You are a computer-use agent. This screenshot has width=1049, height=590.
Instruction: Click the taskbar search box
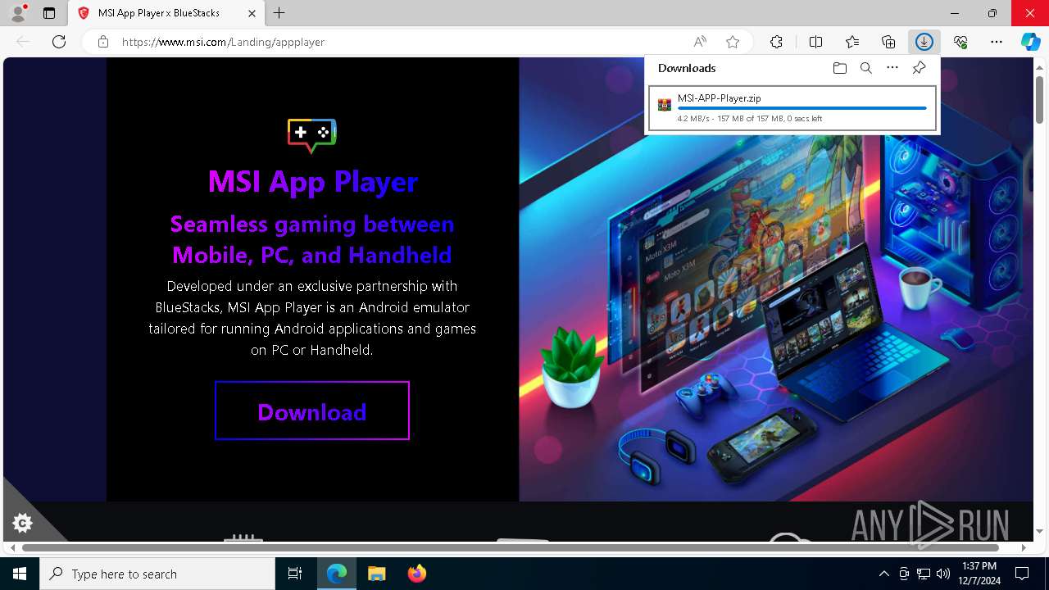157,574
